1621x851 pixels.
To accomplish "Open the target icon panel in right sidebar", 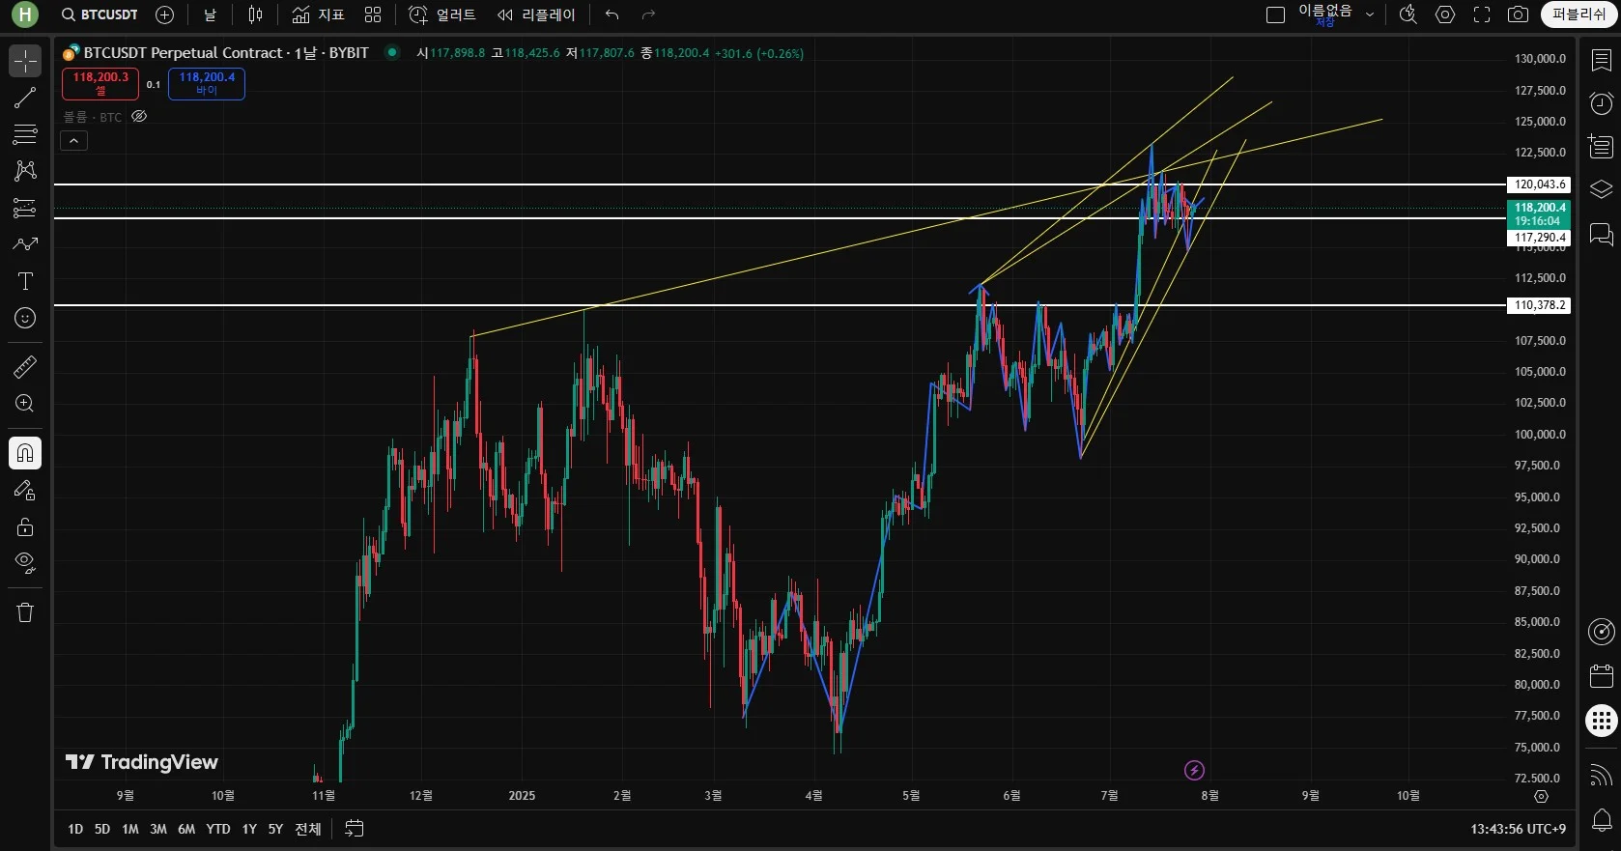I will tap(1601, 632).
